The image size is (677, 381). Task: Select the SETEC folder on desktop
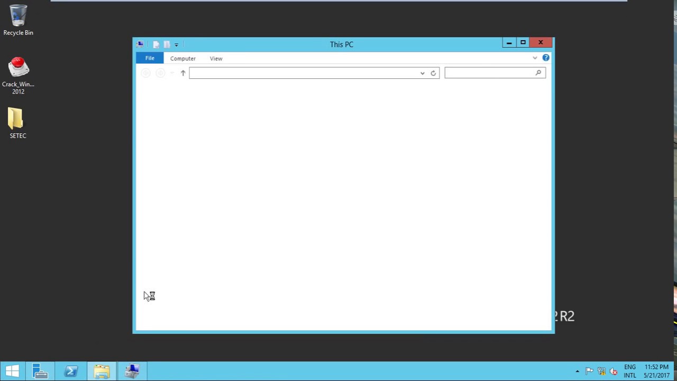pos(17,123)
